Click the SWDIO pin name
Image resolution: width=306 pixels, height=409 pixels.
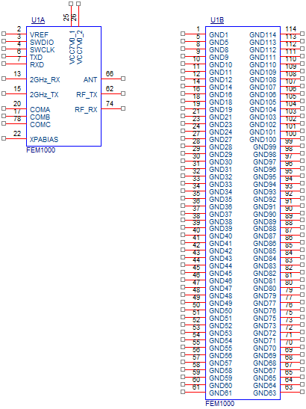pyautogui.click(x=42, y=43)
